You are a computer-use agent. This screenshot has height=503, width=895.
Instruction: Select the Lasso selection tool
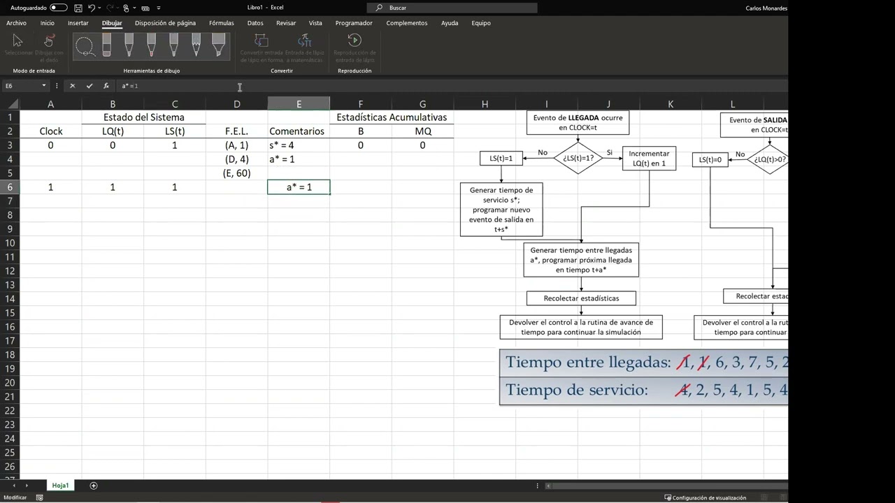85,46
